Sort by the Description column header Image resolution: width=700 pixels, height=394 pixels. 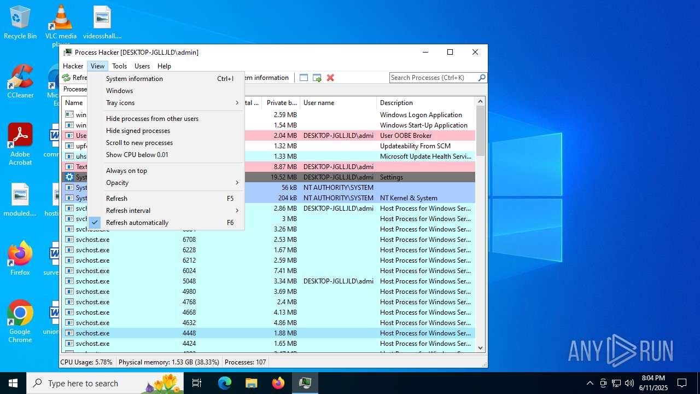pyautogui.click(x=425, y=103)
